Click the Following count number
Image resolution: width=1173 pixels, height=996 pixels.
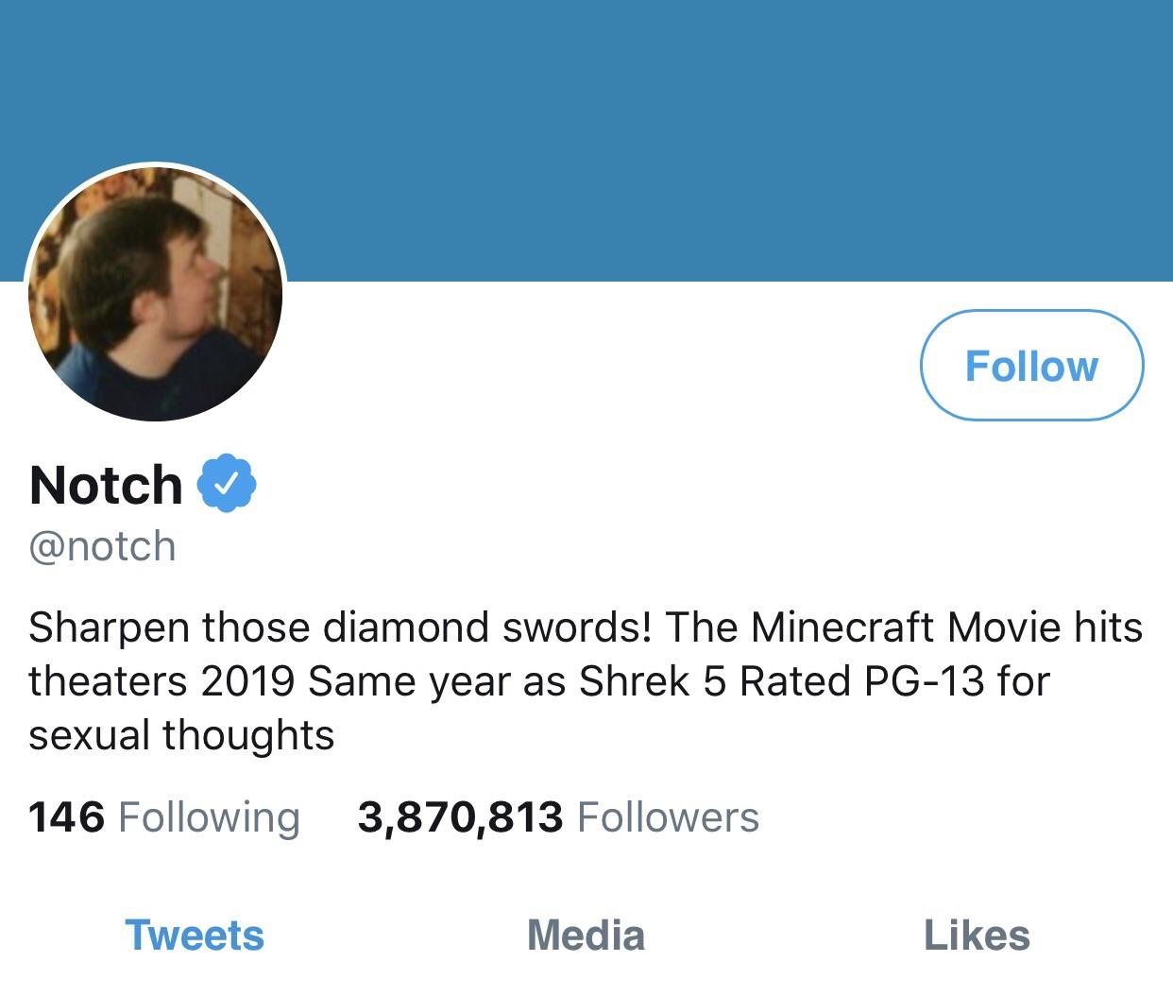(66, 817)
